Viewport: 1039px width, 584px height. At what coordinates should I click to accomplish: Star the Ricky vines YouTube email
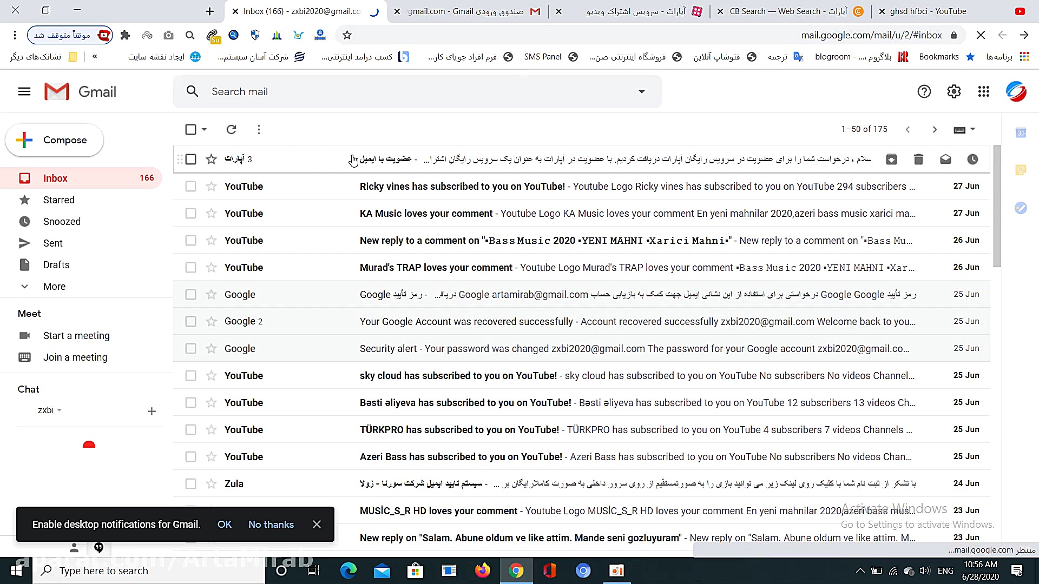point(211,186)
